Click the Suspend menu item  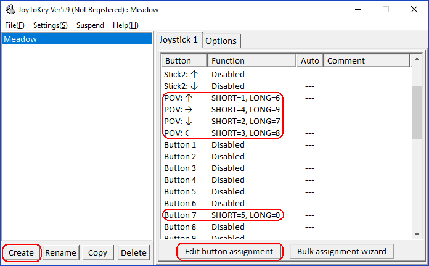90,25
